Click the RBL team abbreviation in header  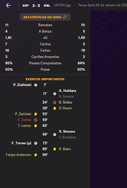(x=47, y=6)
